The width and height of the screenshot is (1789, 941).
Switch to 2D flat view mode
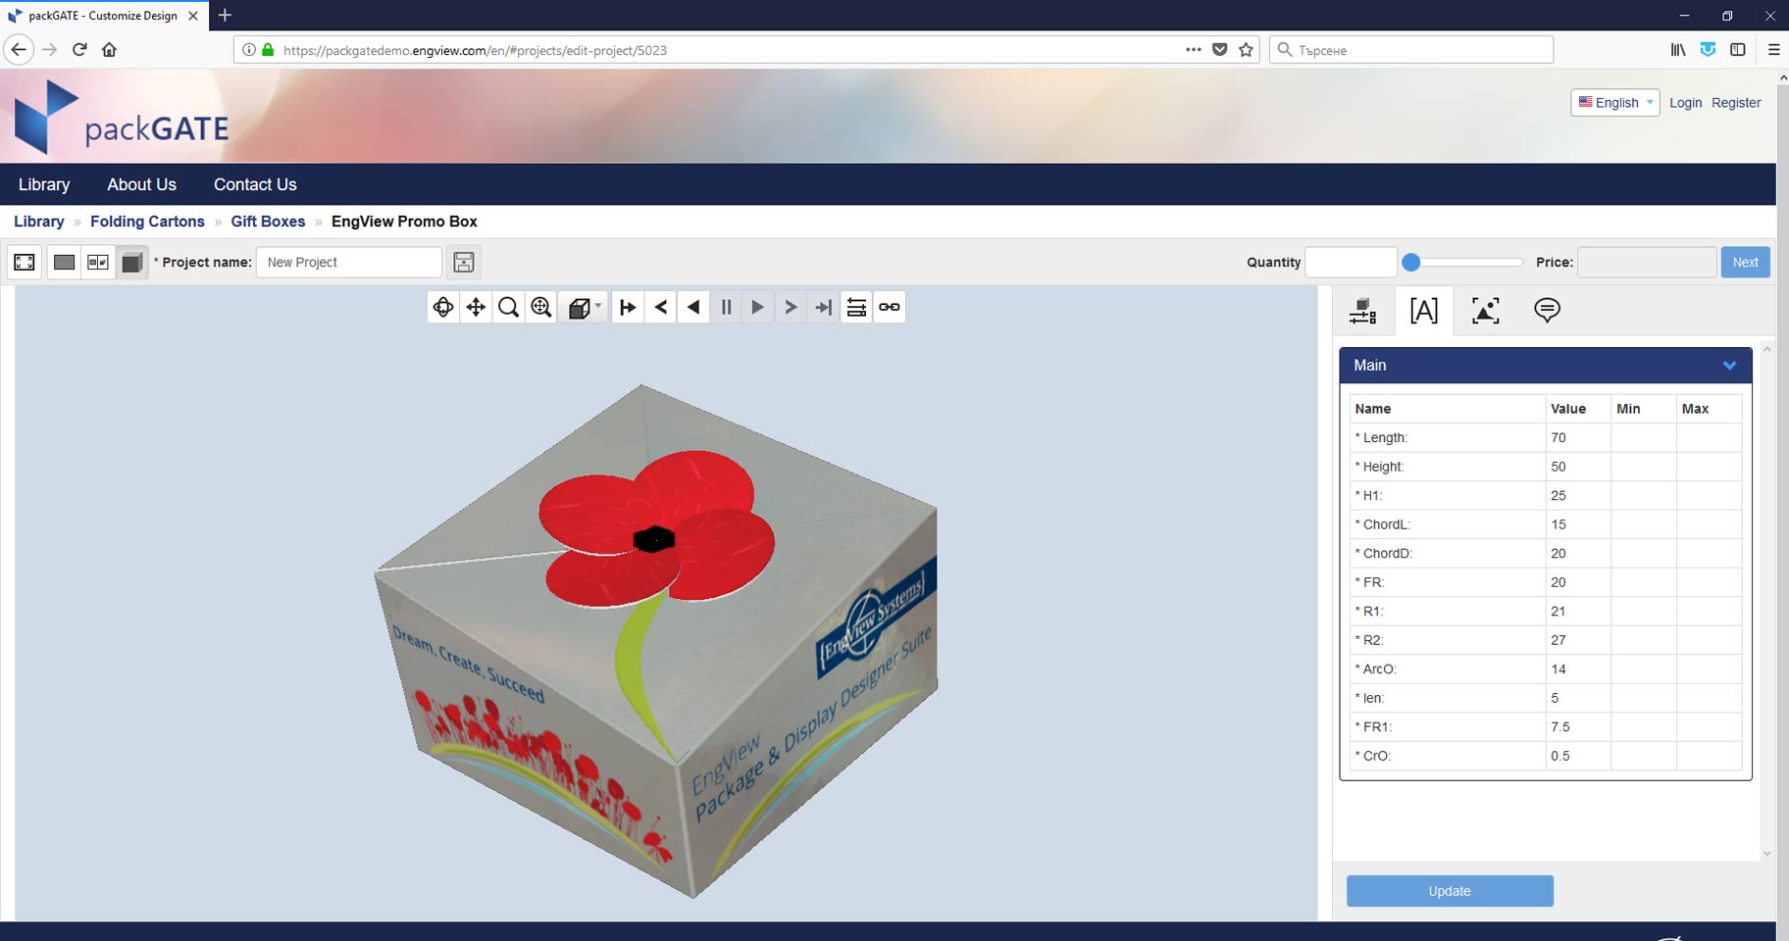pos(64,262)
